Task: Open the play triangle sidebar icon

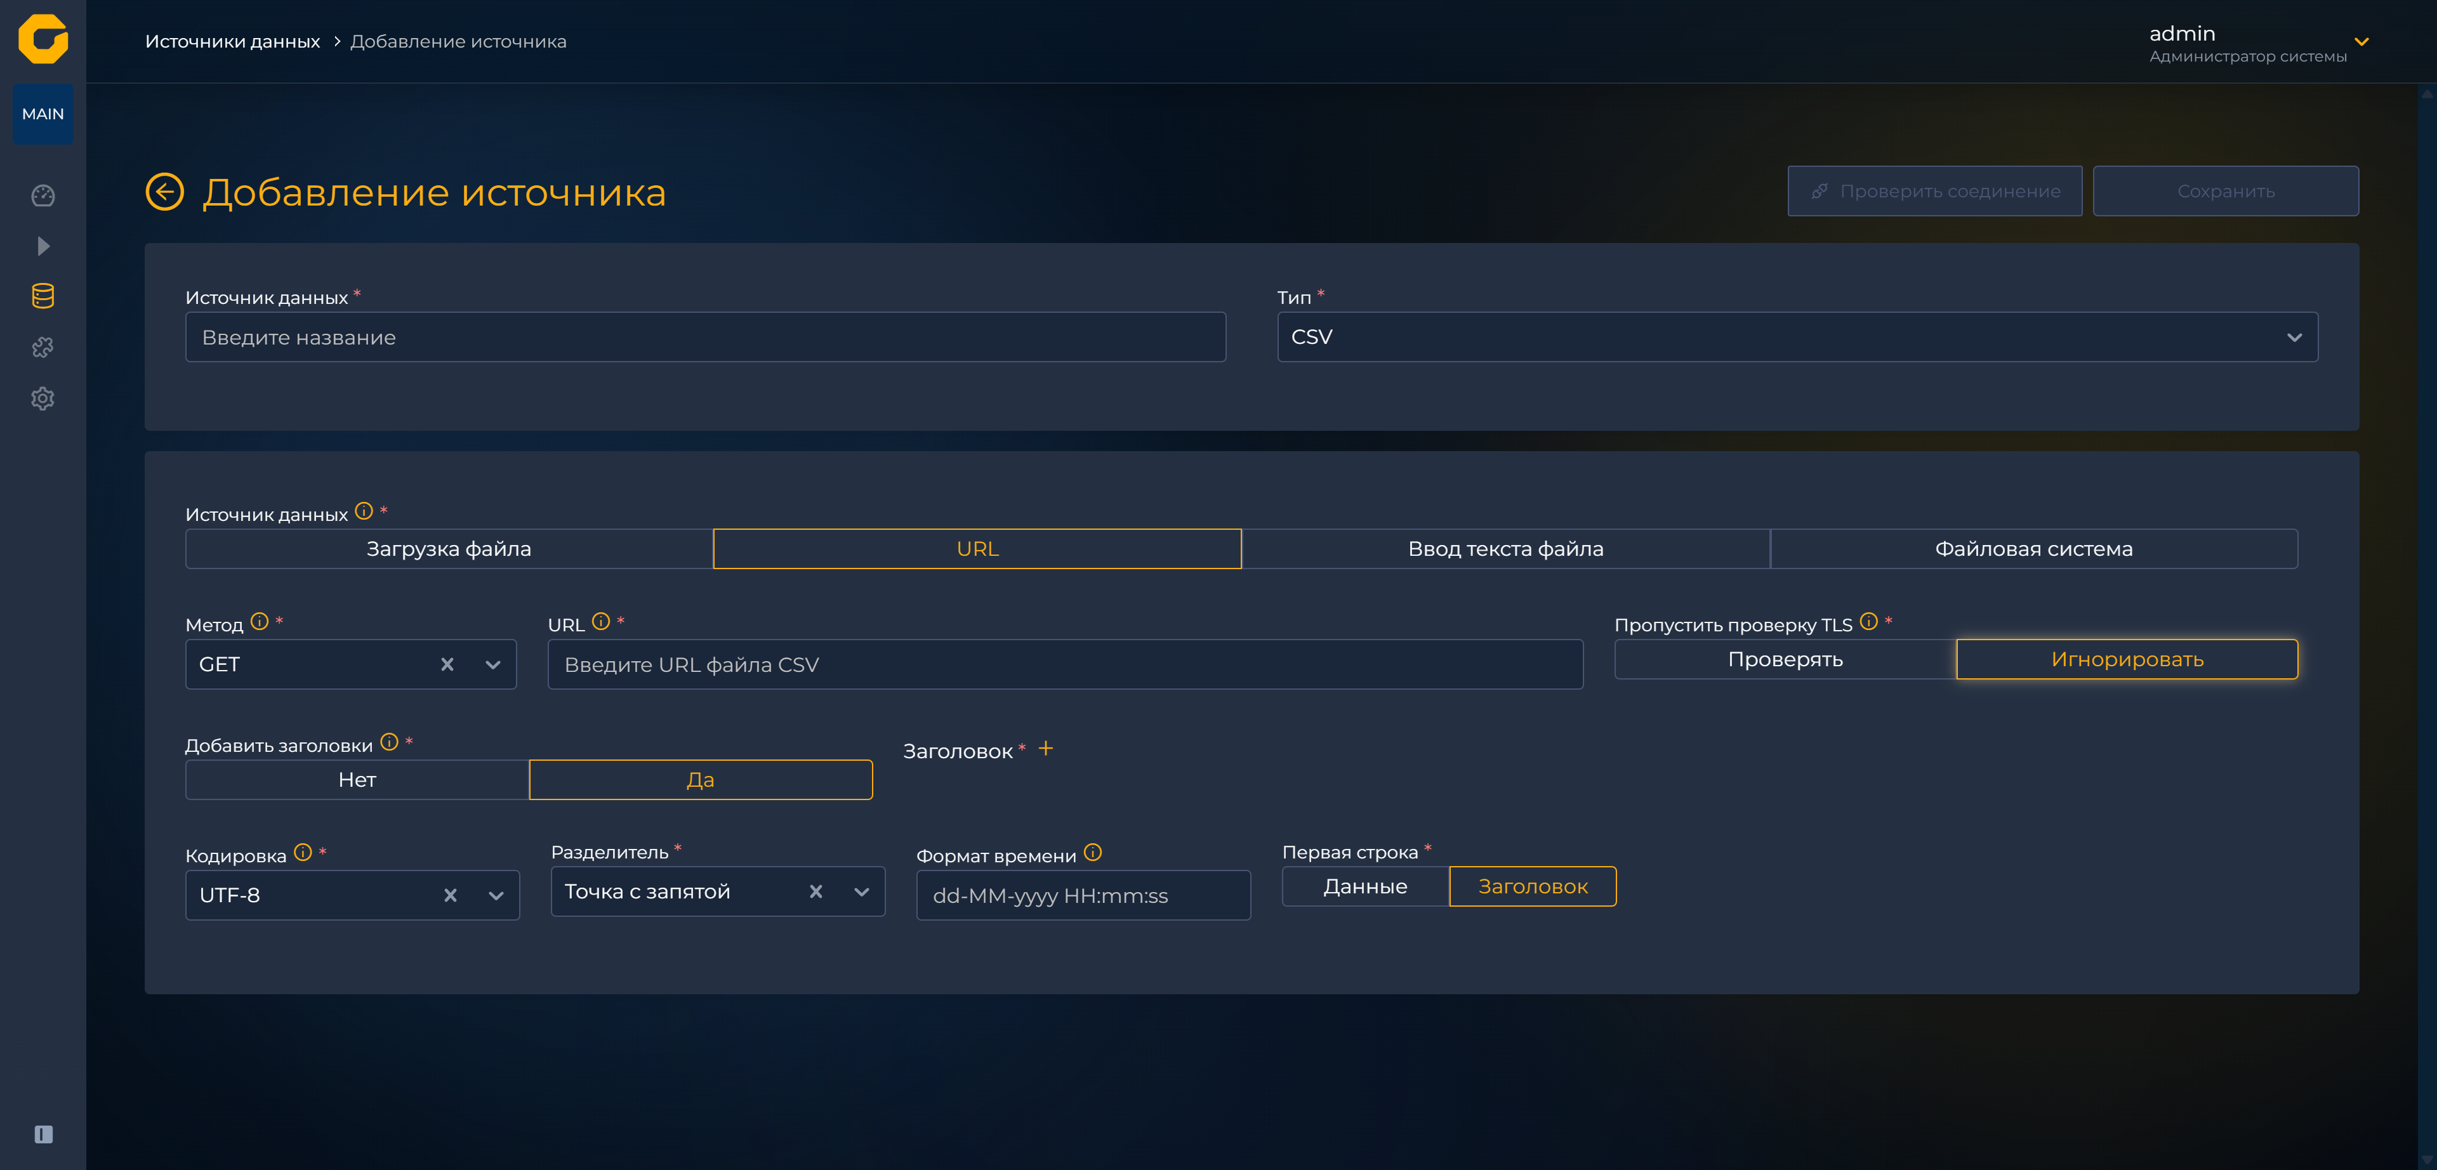Action: 43,246
